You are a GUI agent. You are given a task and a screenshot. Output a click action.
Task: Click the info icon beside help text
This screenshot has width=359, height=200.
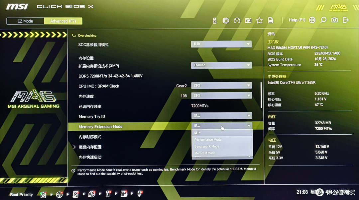(x=73, y=171)
